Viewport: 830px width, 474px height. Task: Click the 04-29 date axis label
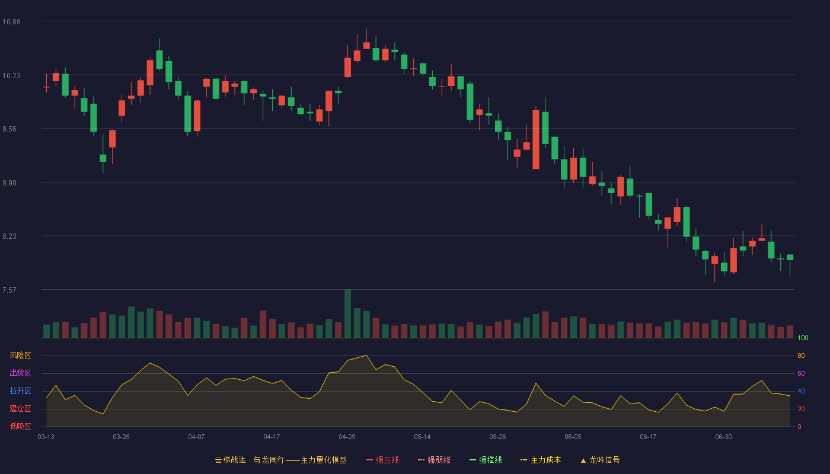[347, 437]
